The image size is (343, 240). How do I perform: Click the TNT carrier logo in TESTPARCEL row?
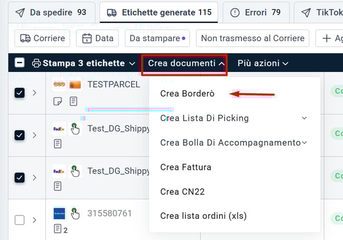pyautogui.click(x=59, y=84)
